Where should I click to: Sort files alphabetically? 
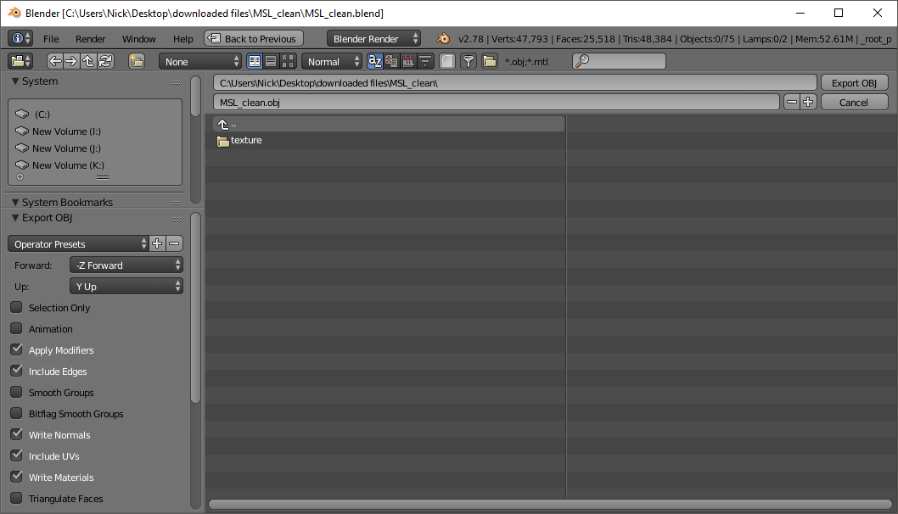click(374, 61)
